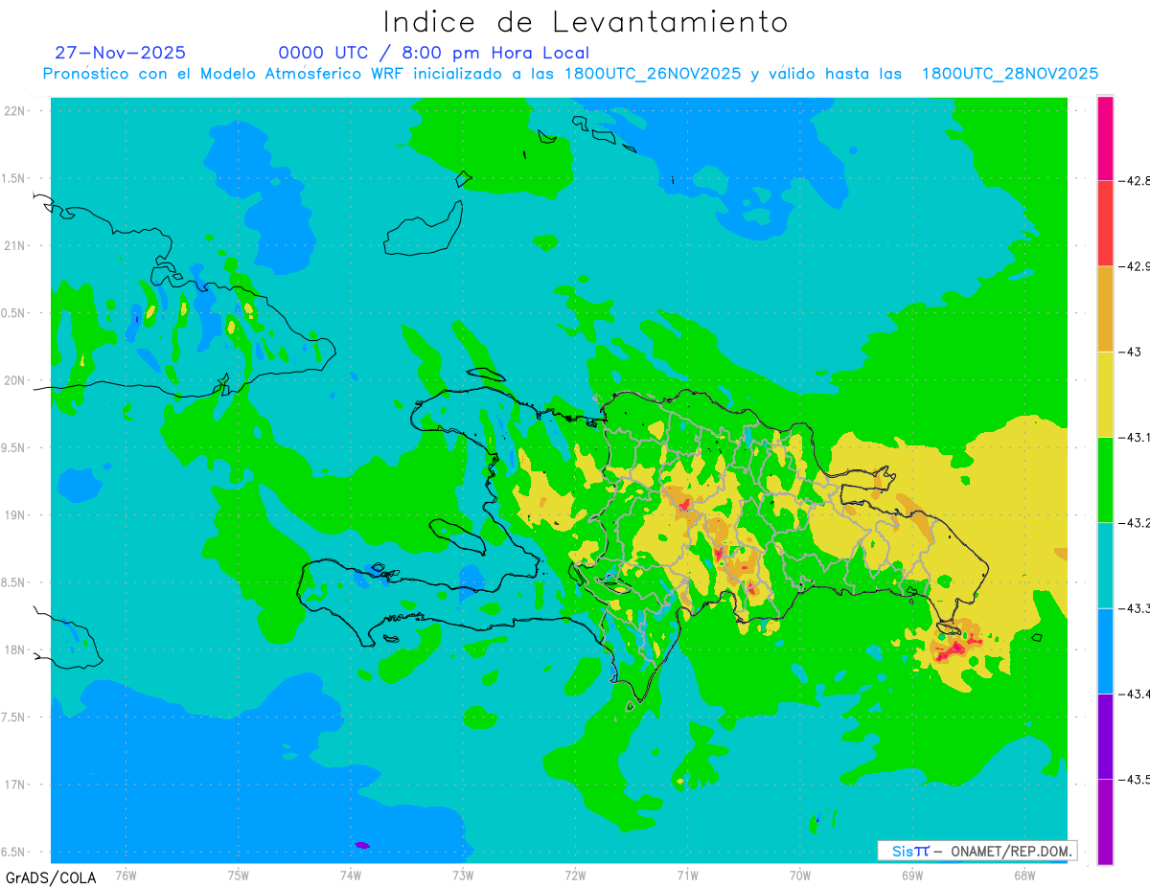Click the 'Pronostico con el Modelo Atmosferico WRF' line

570,74
